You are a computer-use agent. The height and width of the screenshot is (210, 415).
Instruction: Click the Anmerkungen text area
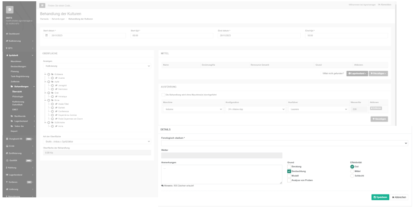(x=221, y=174)
